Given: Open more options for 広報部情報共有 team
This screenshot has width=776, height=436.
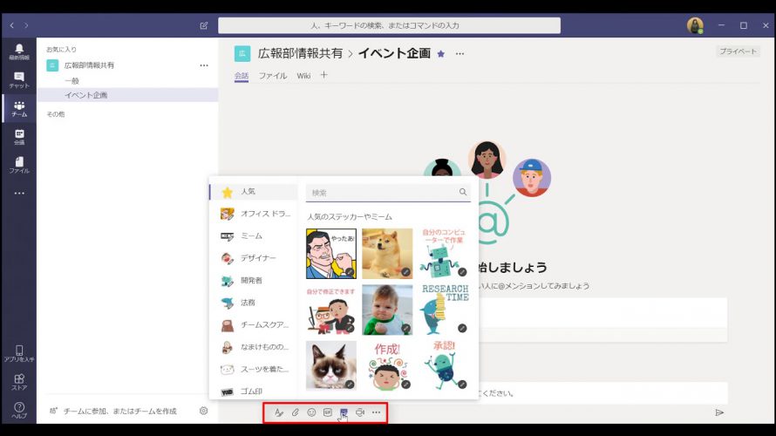Looking at the screenshot, I should (x=204, y=65).
